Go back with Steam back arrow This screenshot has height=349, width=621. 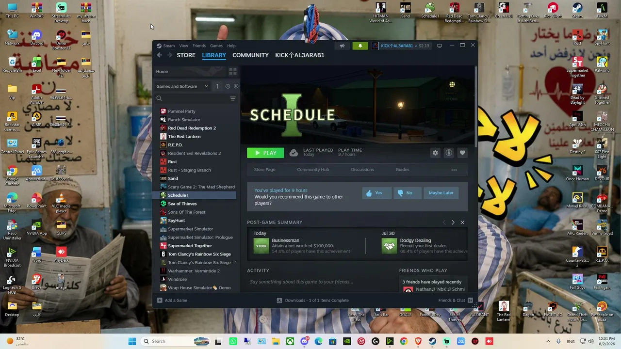160,55
